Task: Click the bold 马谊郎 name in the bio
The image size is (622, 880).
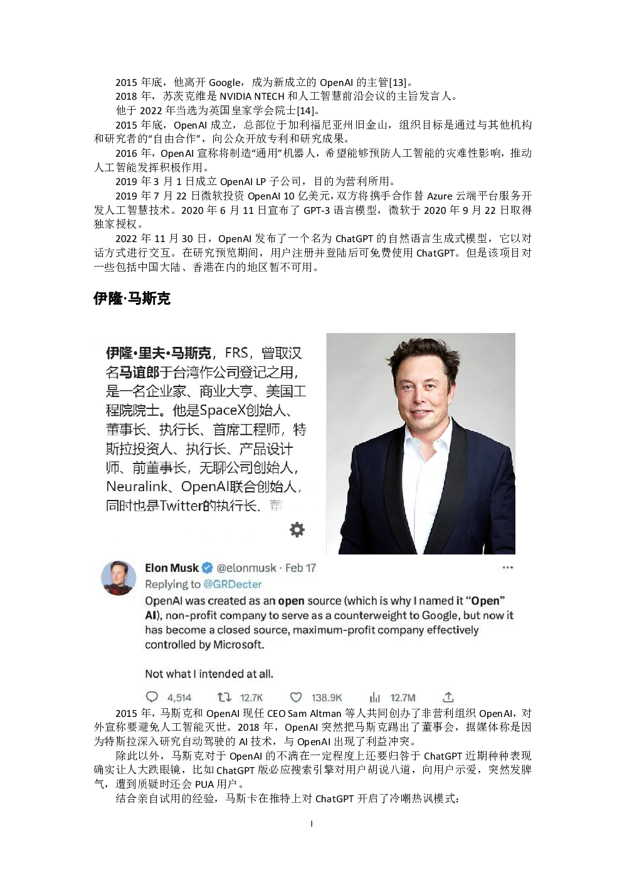Action: click(x=139, y=372)
